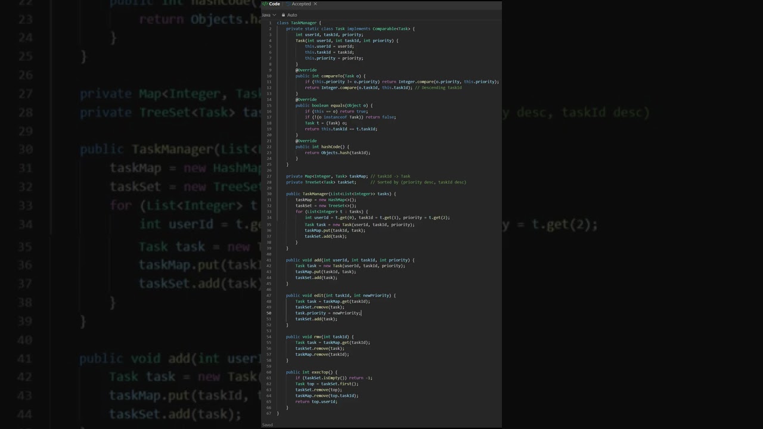Click 'Comparable<Task>' on line 2
This screenshot has height=429, width=763.
pyautogui.click(x=391, y=29)
